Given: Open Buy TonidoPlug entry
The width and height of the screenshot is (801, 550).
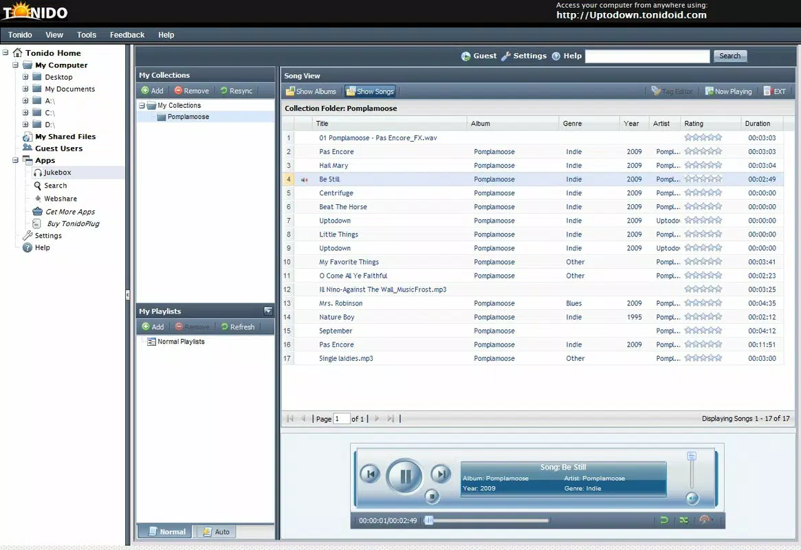Looking at the screenshot, I should (67, 223).
